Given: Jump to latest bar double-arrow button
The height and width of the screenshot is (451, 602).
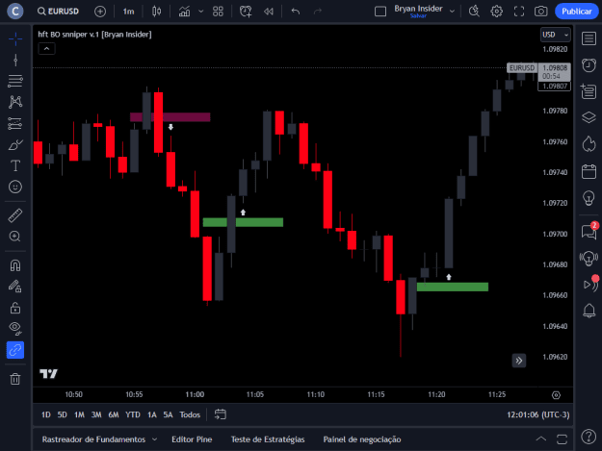Looking at the screenshot, I should [519, 361].
